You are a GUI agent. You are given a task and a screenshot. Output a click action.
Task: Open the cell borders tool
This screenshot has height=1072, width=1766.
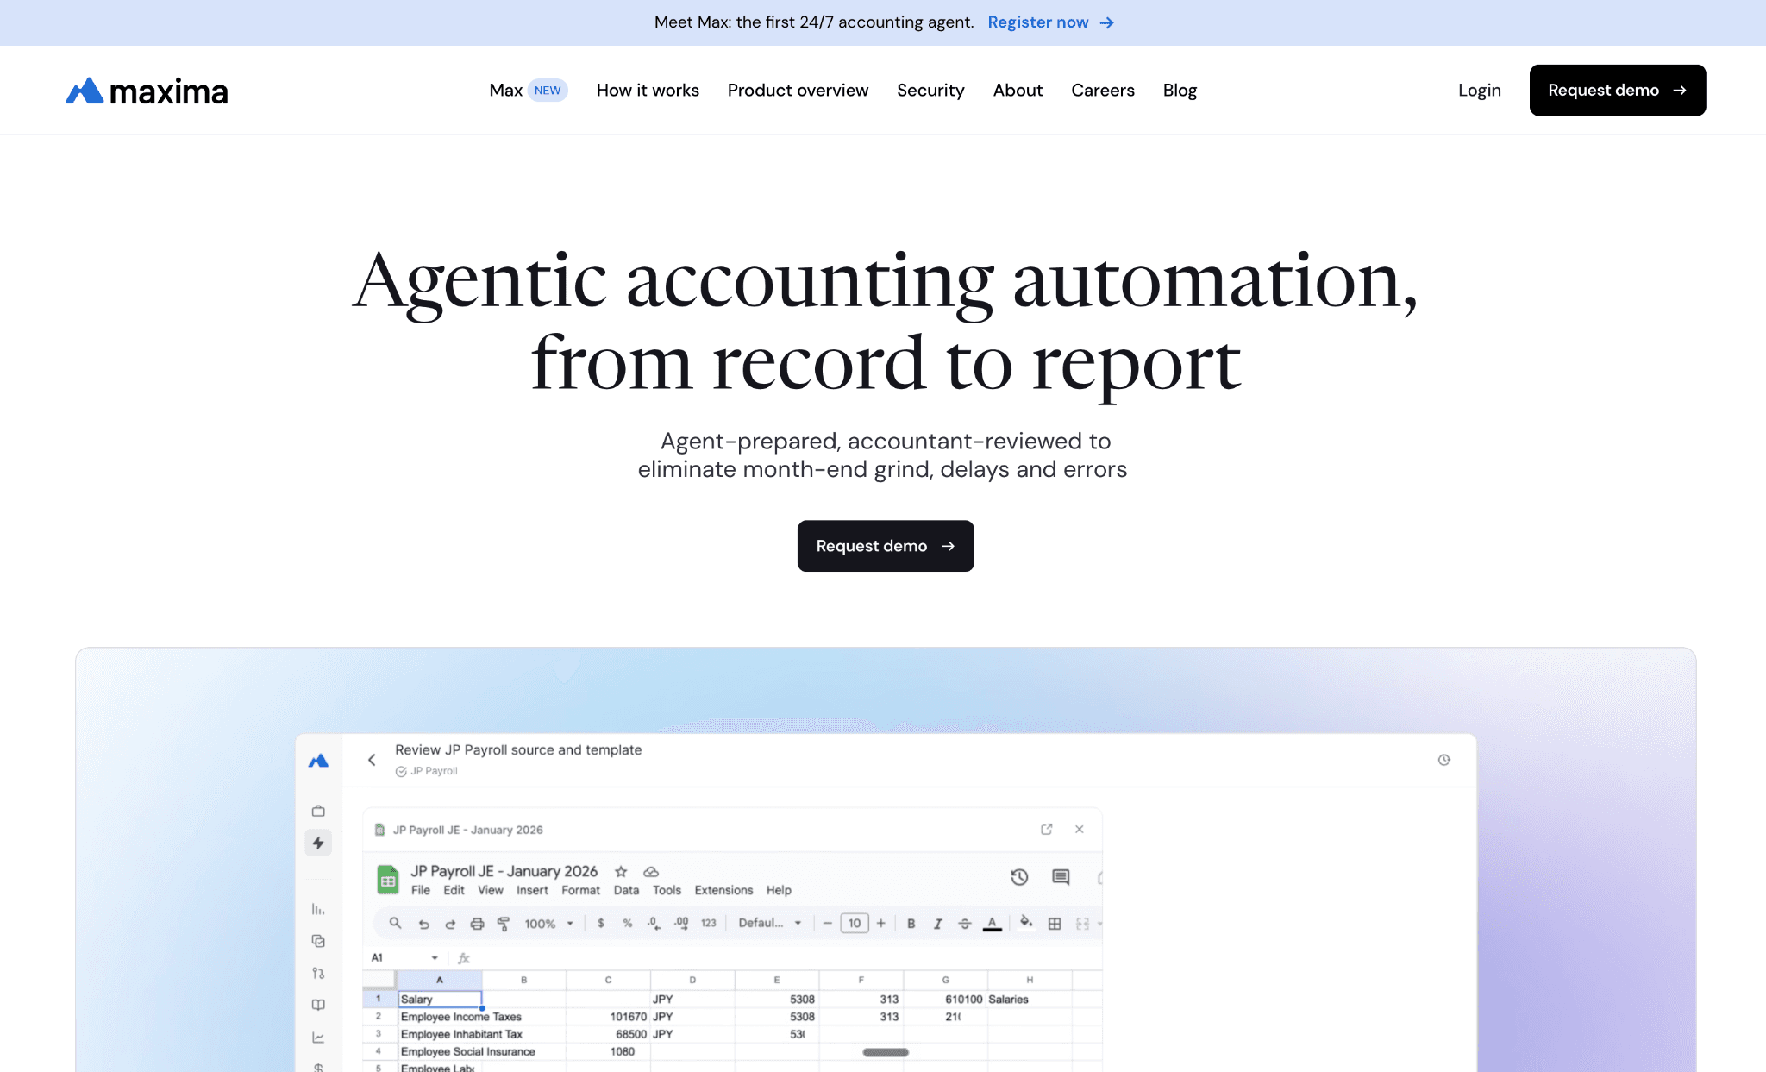coord(1055,924)
